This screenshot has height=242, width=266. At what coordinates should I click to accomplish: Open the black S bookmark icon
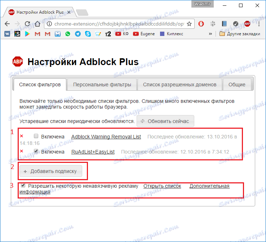tap(17, 34)
